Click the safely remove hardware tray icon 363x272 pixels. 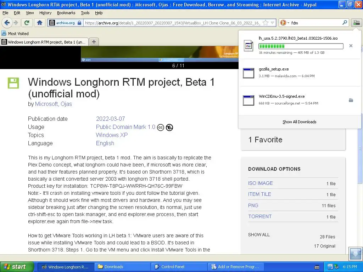point(337,267)
